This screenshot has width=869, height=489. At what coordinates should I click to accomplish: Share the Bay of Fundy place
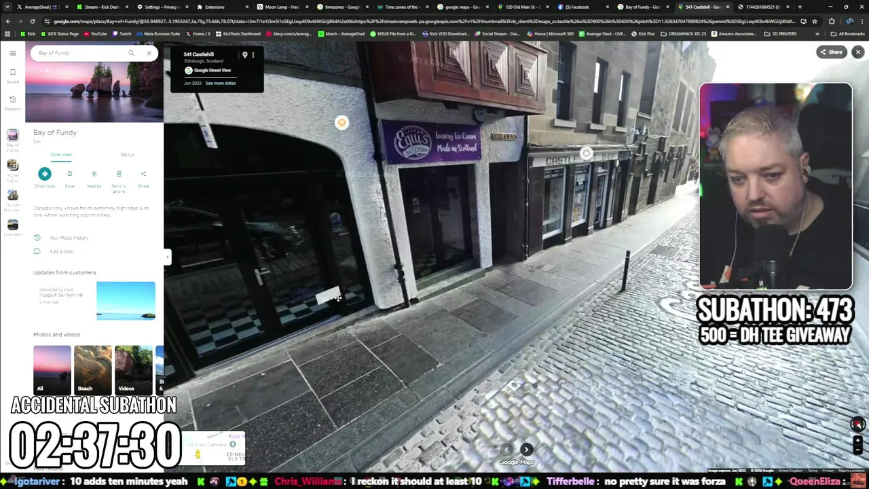point(143,178)
